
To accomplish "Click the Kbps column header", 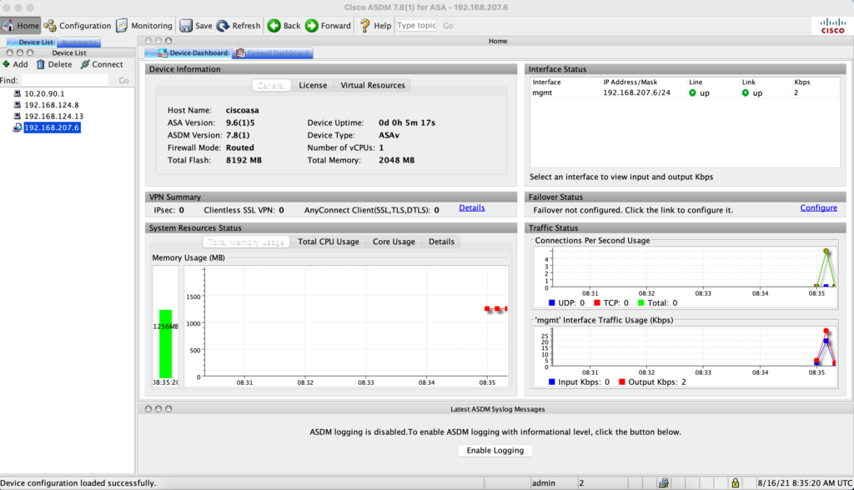I will pyautogui.click(x=802, y=82).
